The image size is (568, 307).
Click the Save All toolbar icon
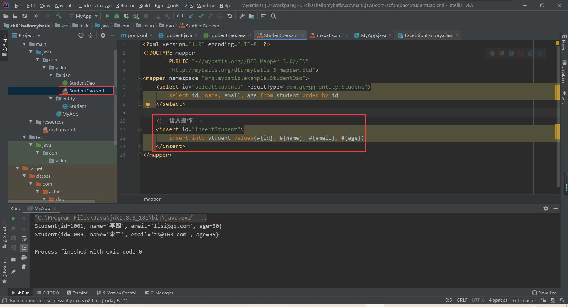15,16
